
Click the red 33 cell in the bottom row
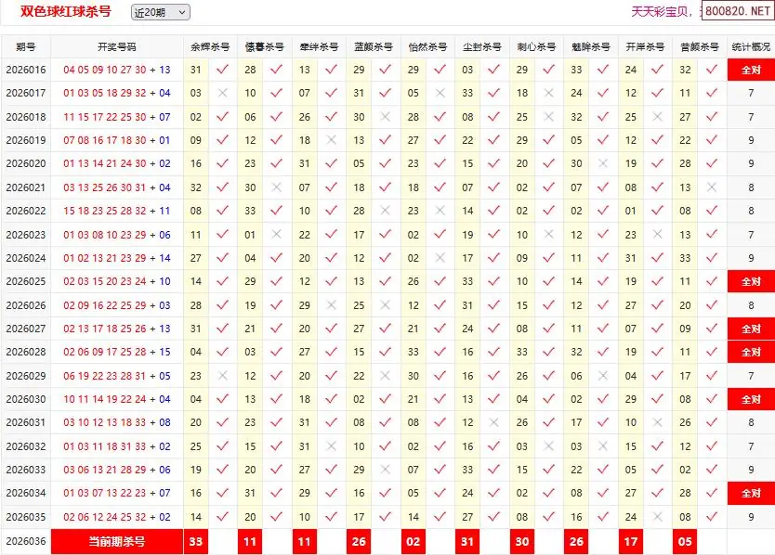click(195, 542)
